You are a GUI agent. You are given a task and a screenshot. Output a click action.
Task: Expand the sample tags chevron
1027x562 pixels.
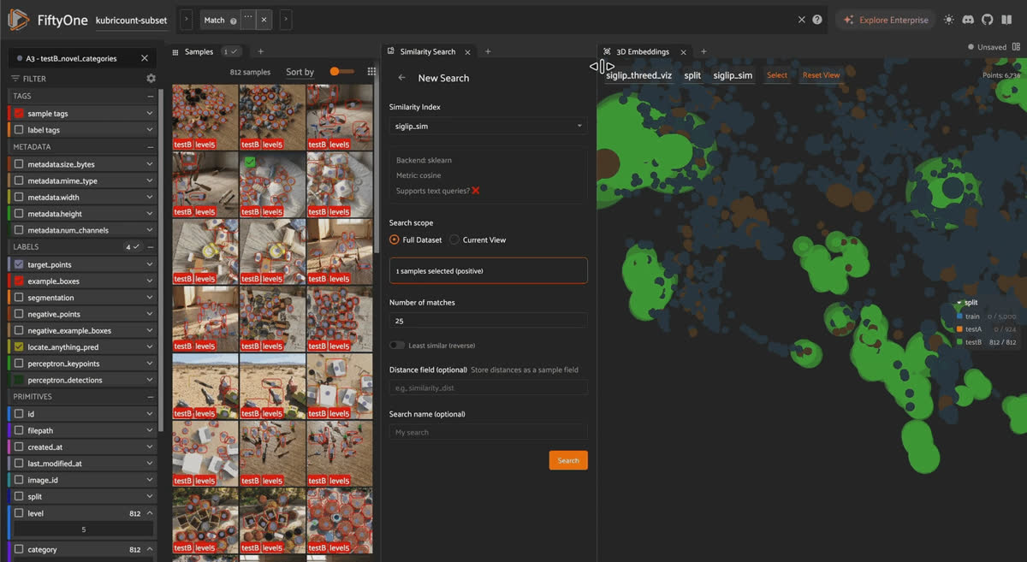click(x=150, y=113)
